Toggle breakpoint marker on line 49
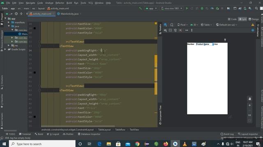This screenshot has width=263, height=147. [x=35, y=117]
